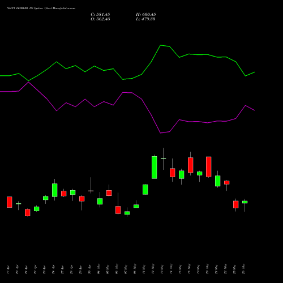Click the red candle for 21 Apr
The height and width of the screenshot is (283, 283).
tap(28, 212)
